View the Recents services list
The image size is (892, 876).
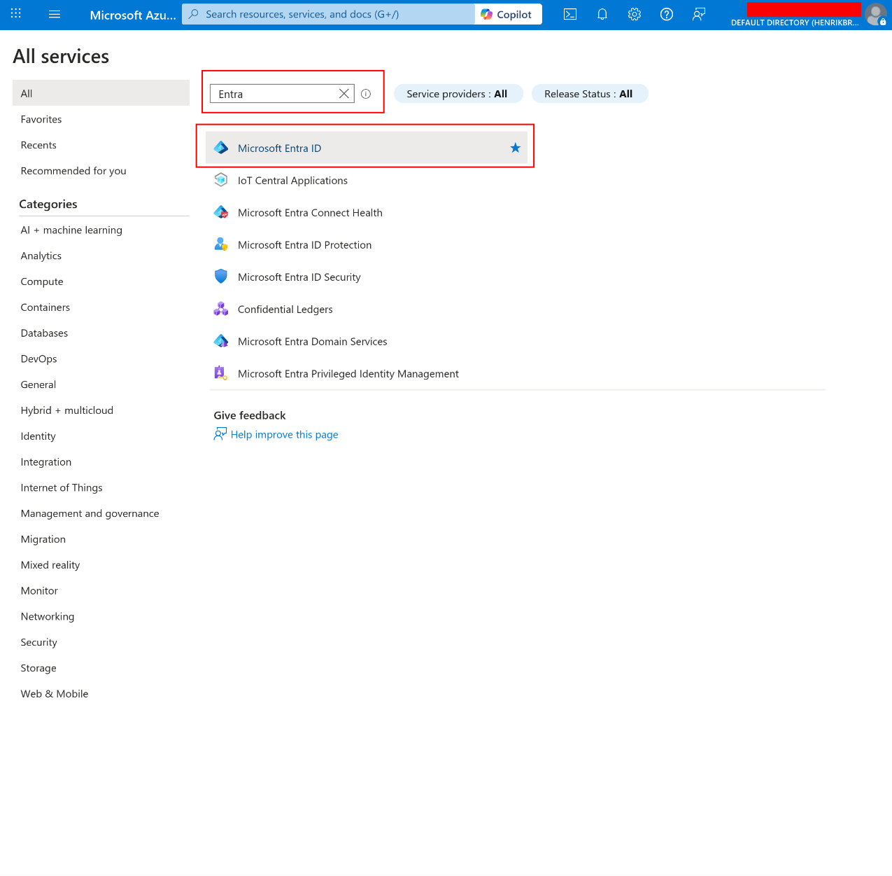pos(38,145)
